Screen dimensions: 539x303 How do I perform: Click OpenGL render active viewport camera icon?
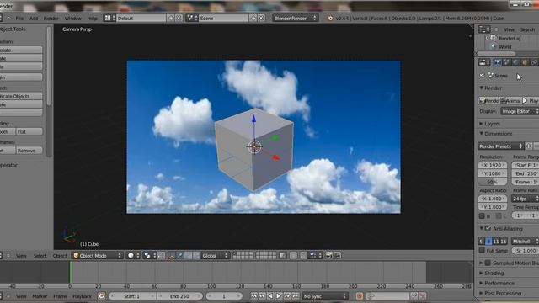(x=328, y=256)
